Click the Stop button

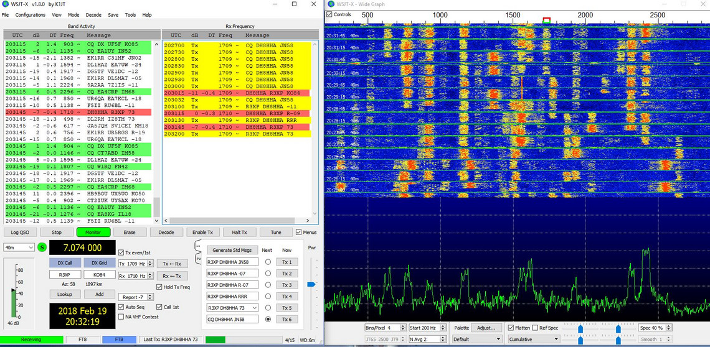57,232
